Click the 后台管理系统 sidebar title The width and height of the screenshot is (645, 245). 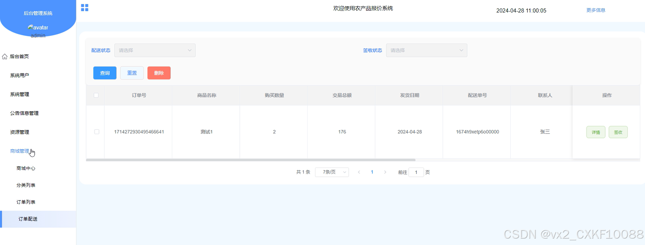pyautogui.click(x=38, y=13)
